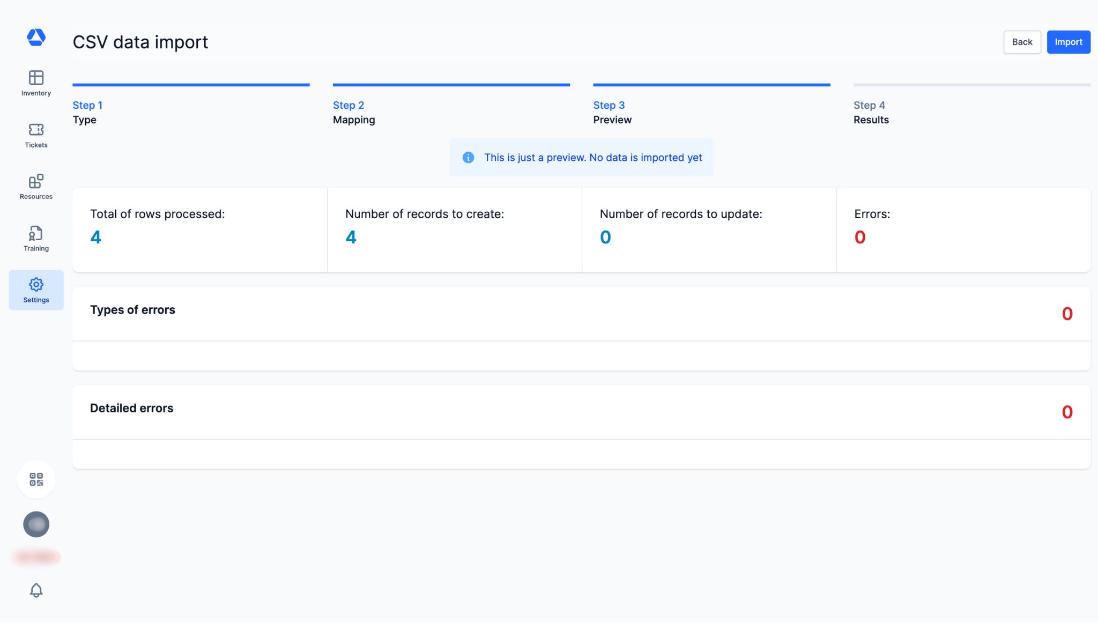Show notifications via bell icon
This screenshot has height=623, width=1098.
(x=36, y=590)
